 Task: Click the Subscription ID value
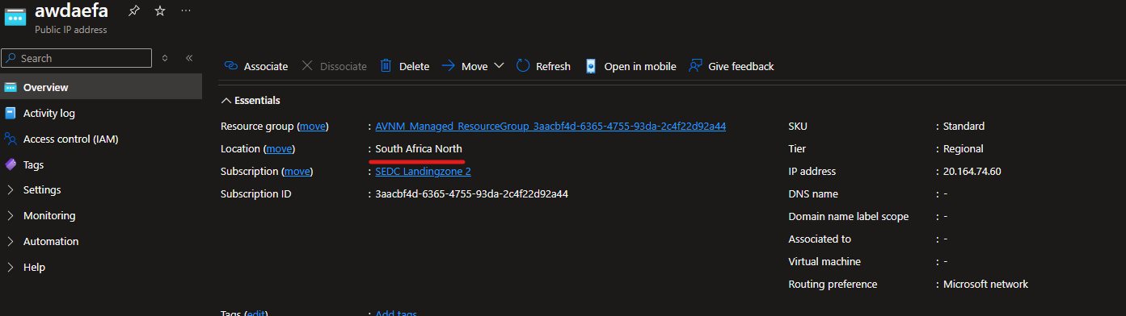(x=471, y=194)
